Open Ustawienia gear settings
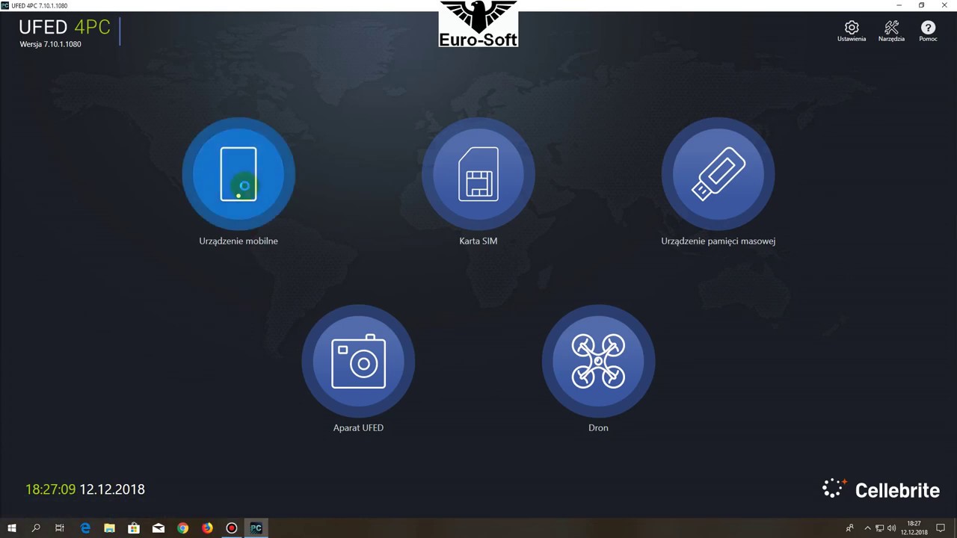 [852, 31]
